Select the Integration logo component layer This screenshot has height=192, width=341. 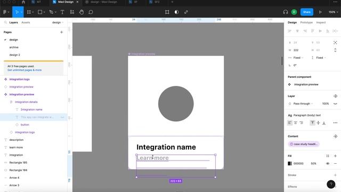pos(19,79)
